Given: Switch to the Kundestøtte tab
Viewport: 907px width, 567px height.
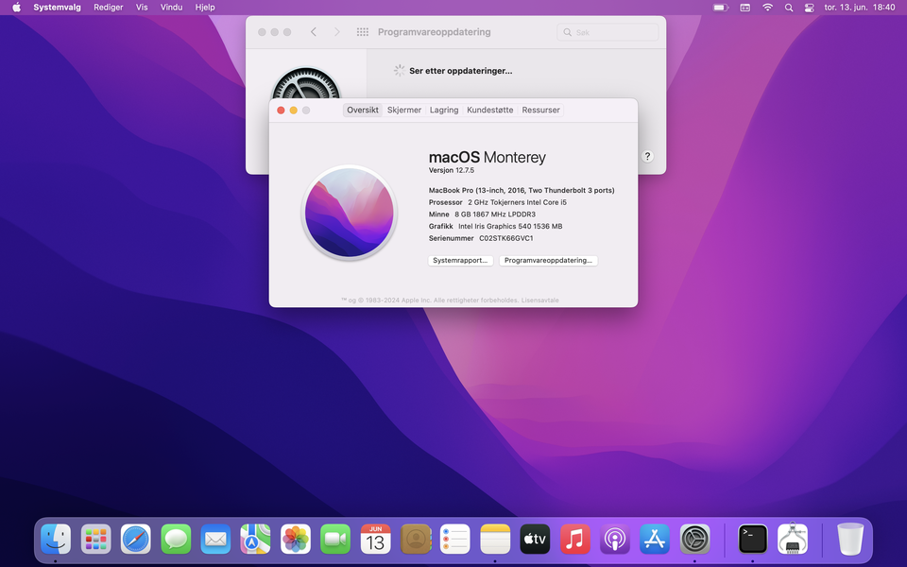Looking at the screenshot, I should click(490, 110).
